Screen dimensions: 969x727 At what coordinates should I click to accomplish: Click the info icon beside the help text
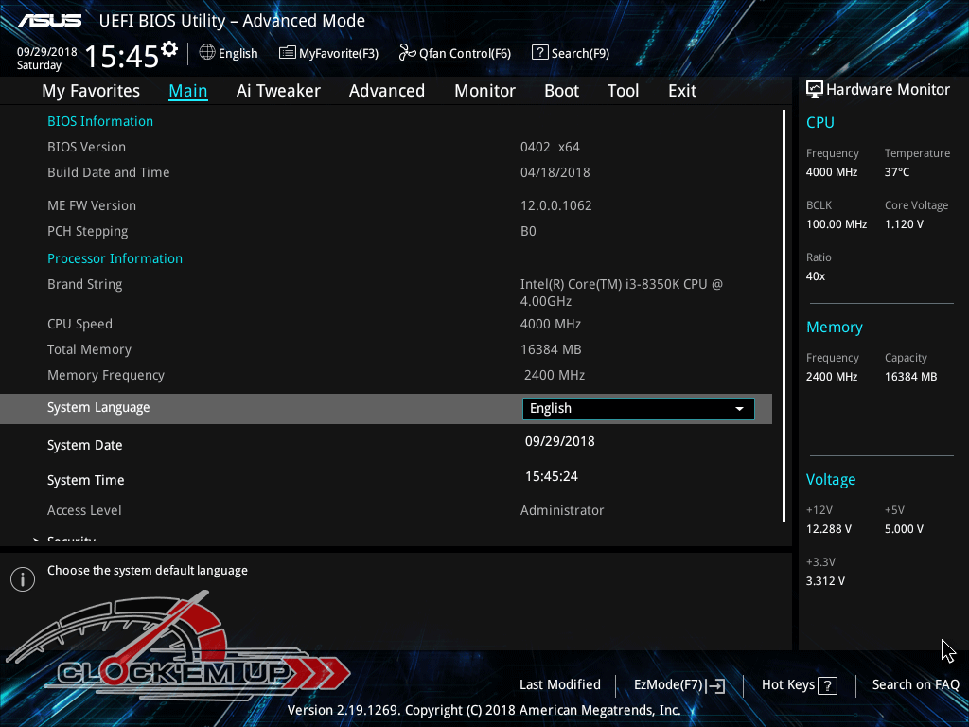click(22, 579)
